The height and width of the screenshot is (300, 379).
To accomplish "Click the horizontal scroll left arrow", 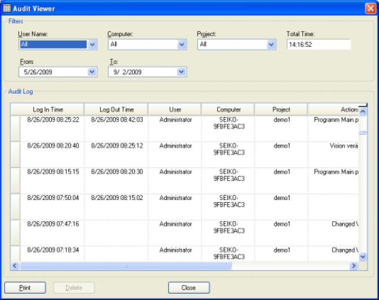I will pos(15,266).
